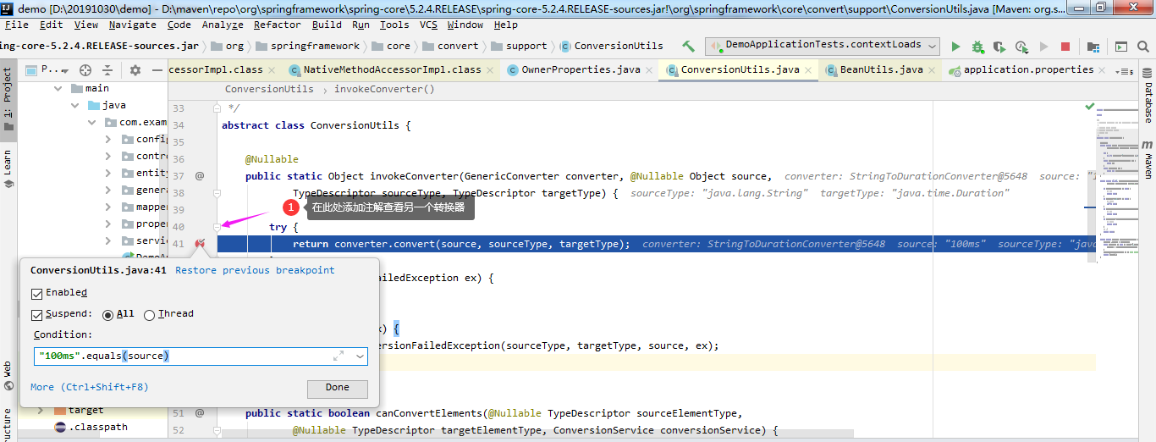Viewport: 1156px width, 442px height.
Task: Collapse the com.exam package
Action: (x=92, y=122)
